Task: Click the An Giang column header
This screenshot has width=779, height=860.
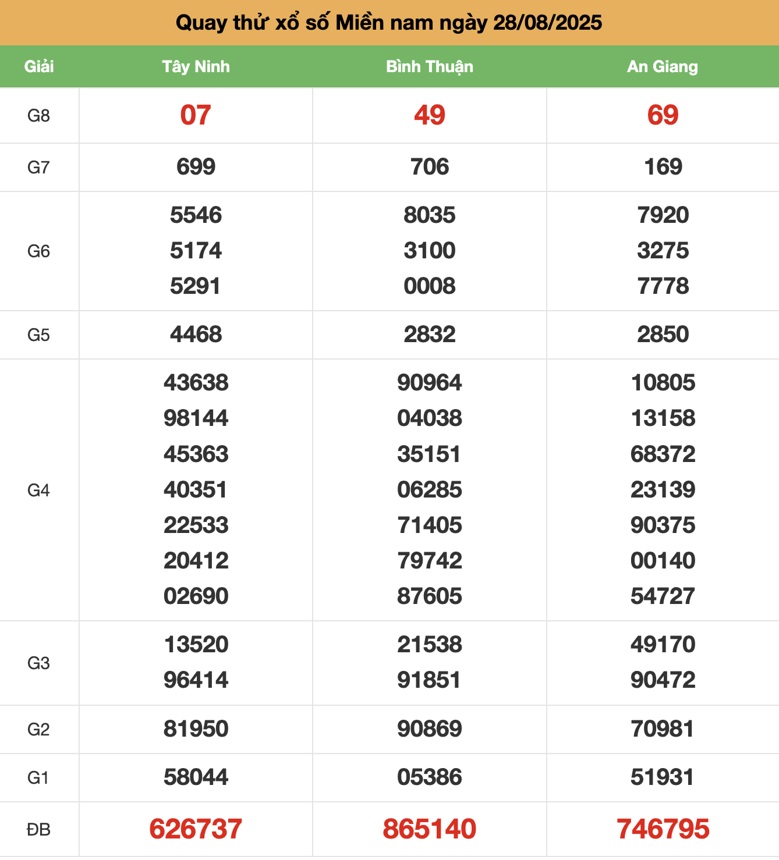Action: [x=663, y=66]
